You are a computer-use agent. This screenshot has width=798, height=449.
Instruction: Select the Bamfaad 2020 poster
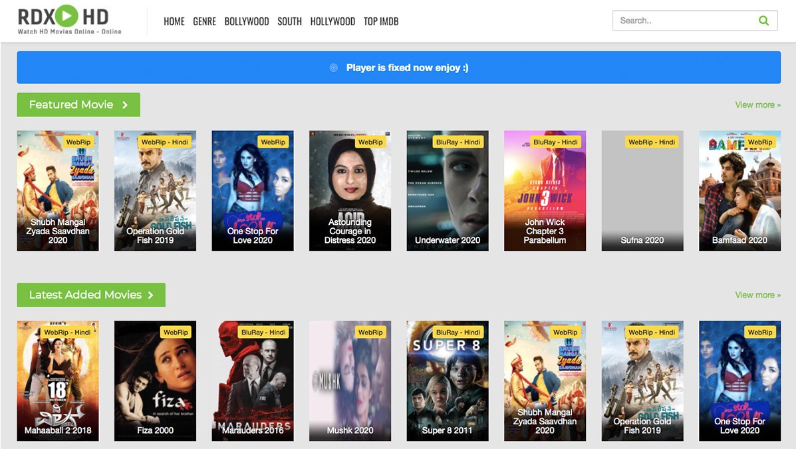click(x=740, y=191)
